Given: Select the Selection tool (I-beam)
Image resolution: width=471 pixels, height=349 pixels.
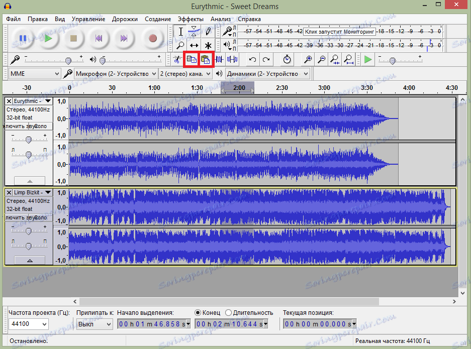Looking at the screenshot, I should [180, 31].
